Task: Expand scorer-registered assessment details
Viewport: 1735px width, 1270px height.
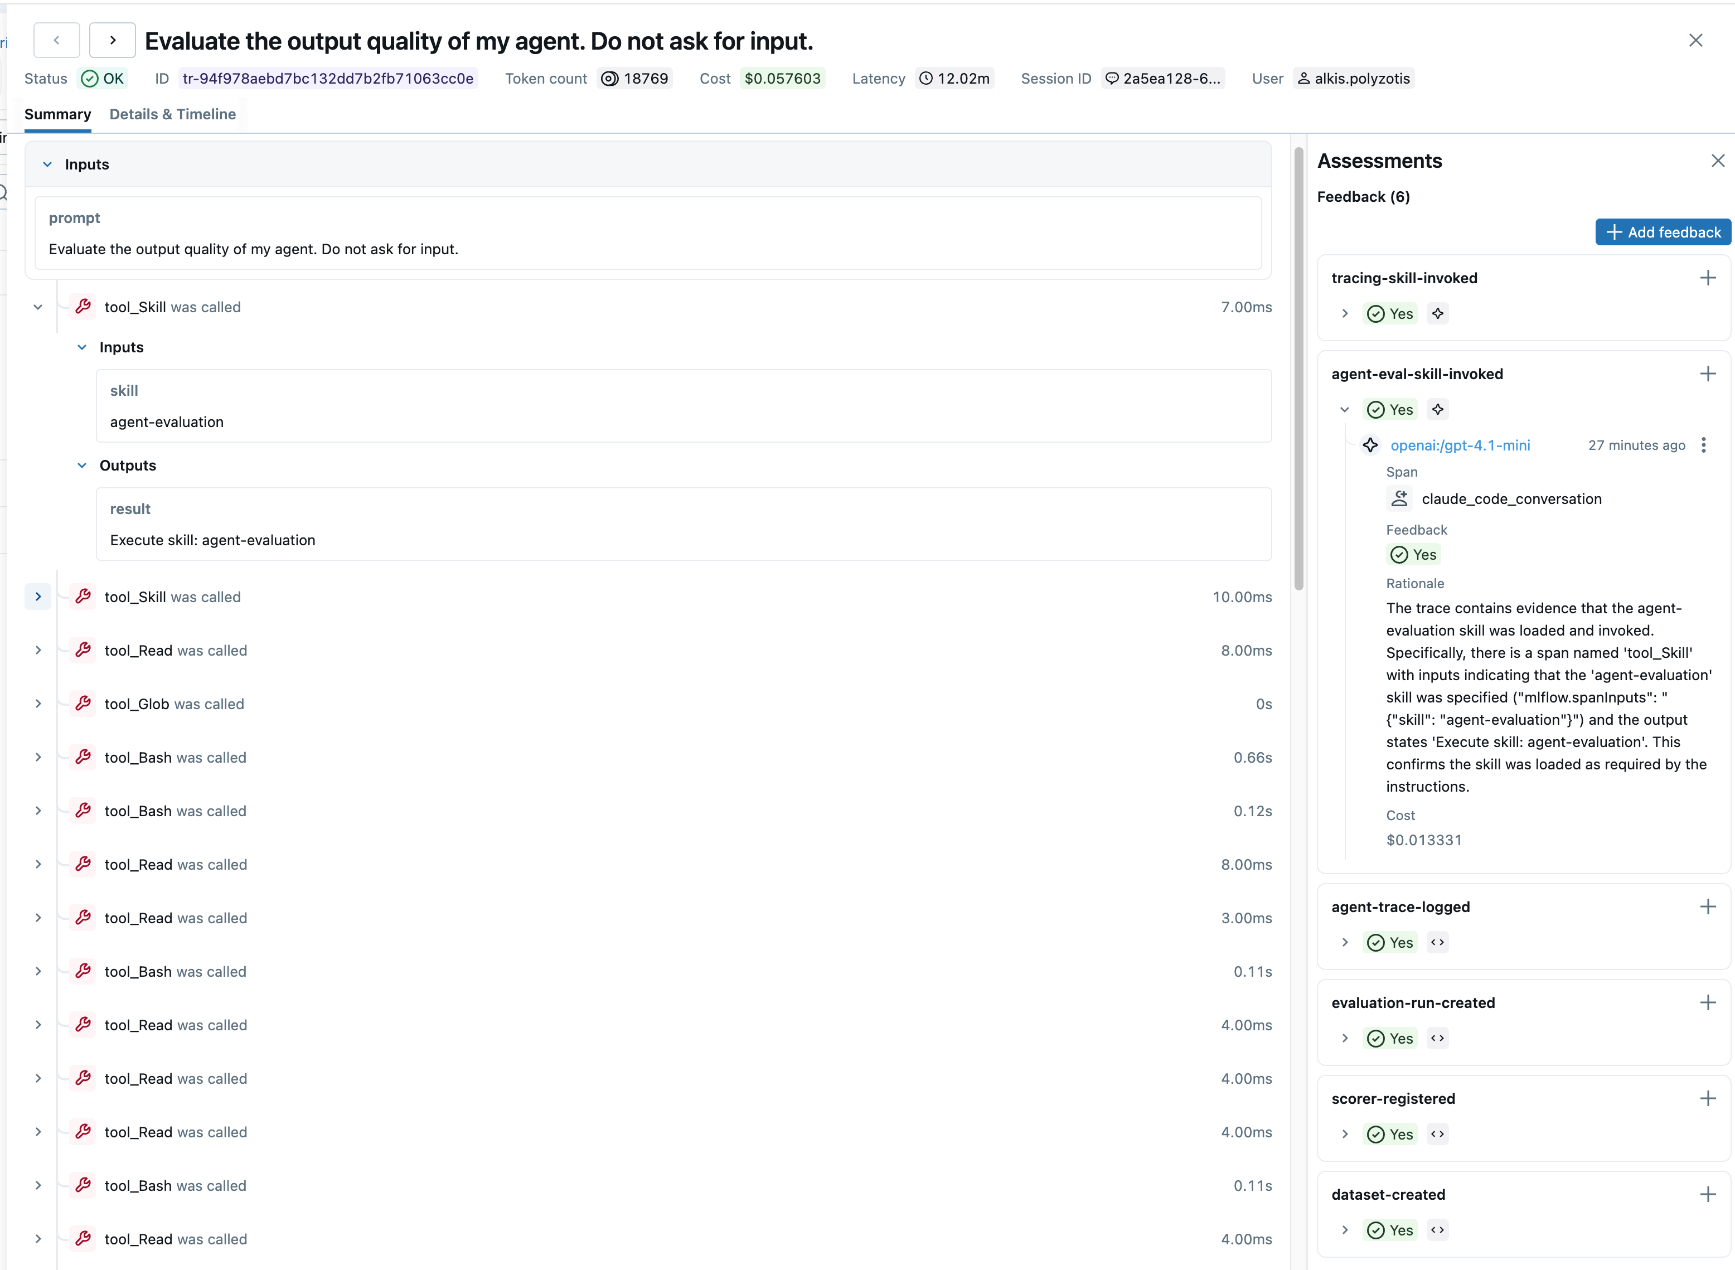Action: coord(1345,1134)
